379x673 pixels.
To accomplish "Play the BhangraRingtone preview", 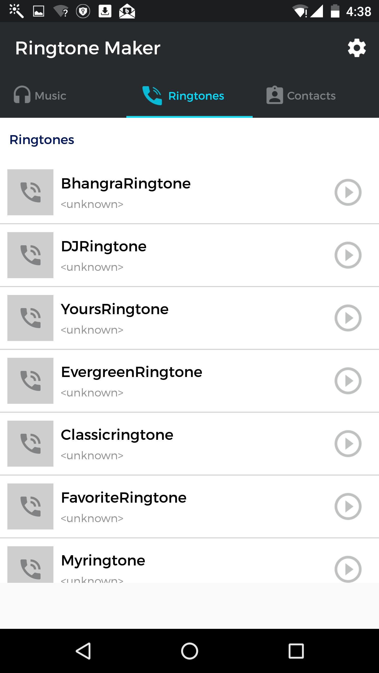I will tap(348, 192).
